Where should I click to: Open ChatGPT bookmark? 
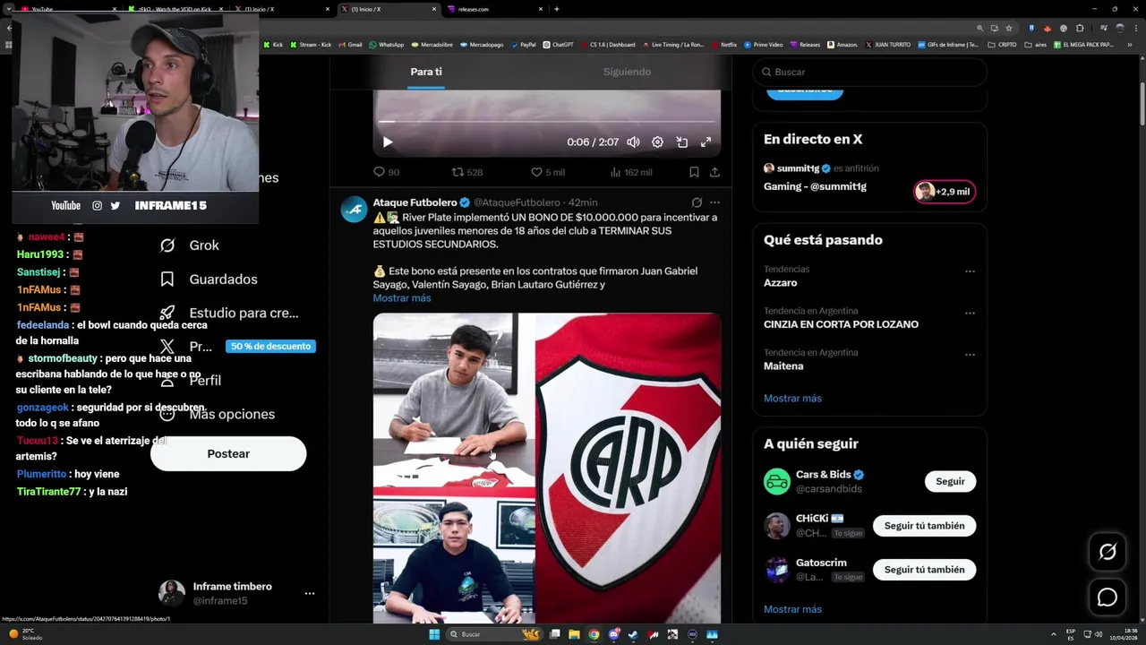tap(558, 44)
